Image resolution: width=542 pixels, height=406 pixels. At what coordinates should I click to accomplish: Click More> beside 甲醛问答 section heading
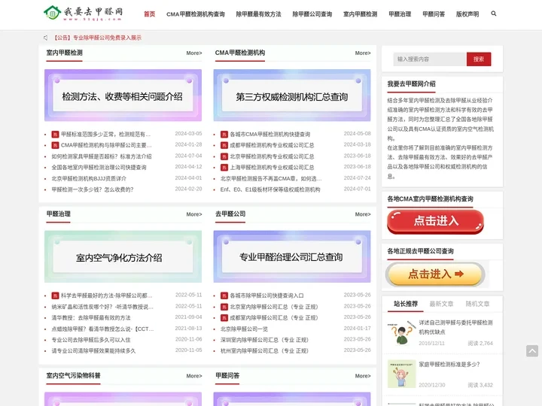pyautogui.click(x=363, y=376)
